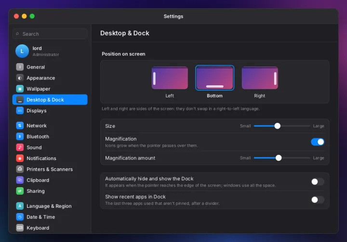Click the Appearance sidebar icon

coord(20,78)
